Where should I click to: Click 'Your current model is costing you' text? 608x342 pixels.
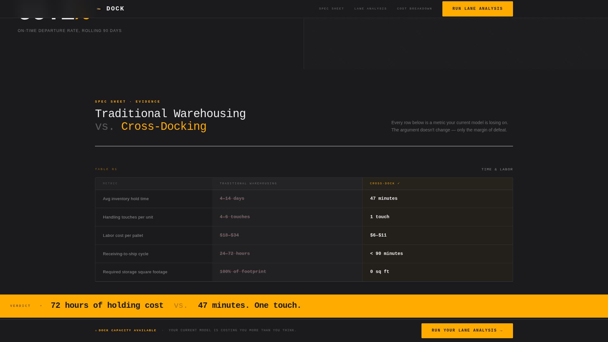(232, 330)
